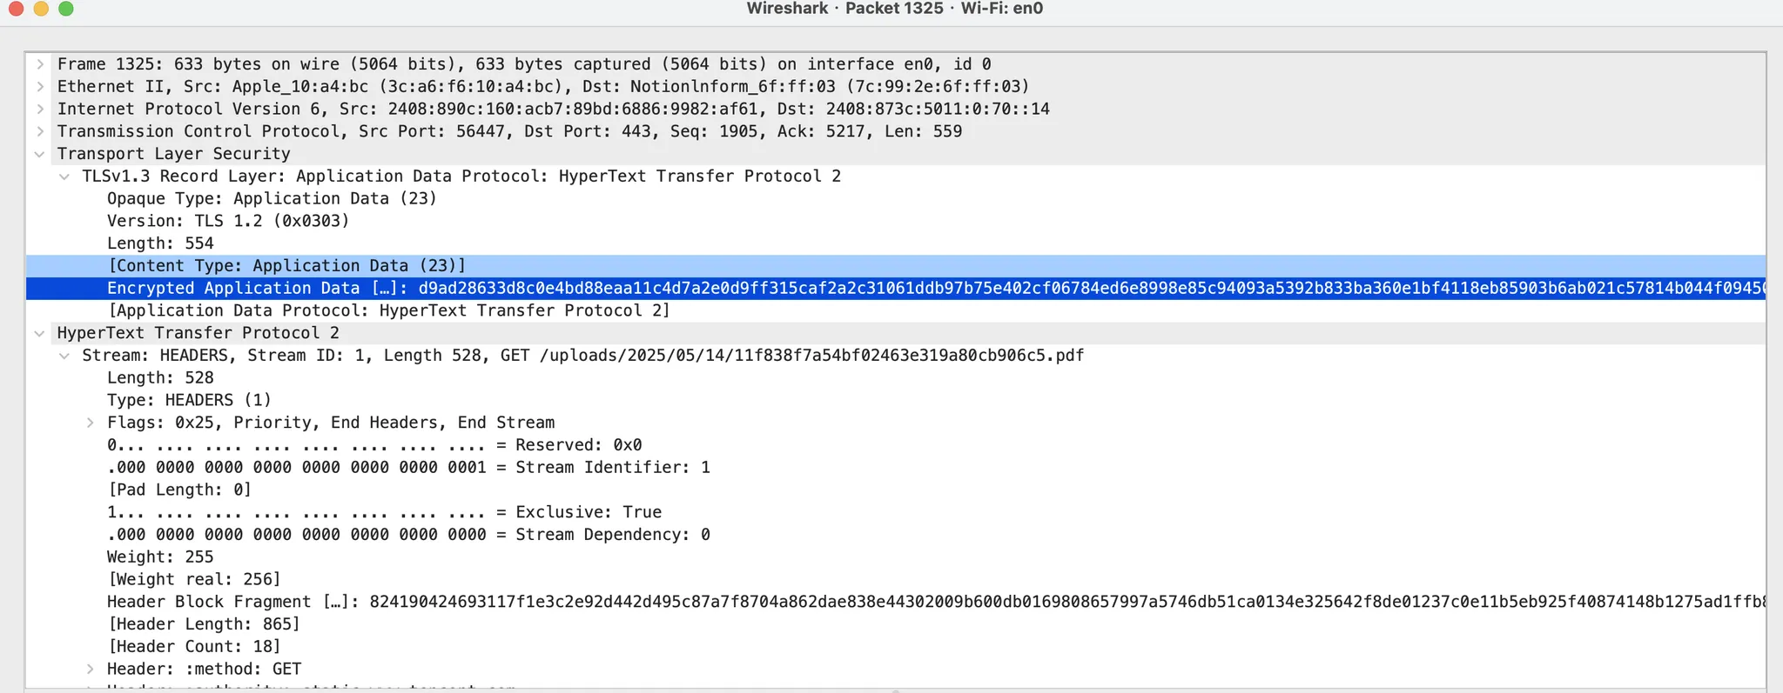Click the green fullscreen window button
This screenshot has width=1783, height=693.
coord(66,9)
